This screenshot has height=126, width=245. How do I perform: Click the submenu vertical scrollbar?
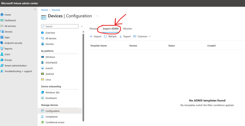83,77
